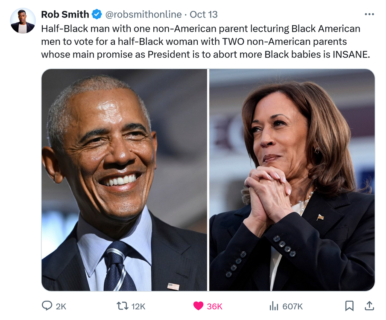
Task: Click the views bar chart icon
Action: tap(273, 306)
